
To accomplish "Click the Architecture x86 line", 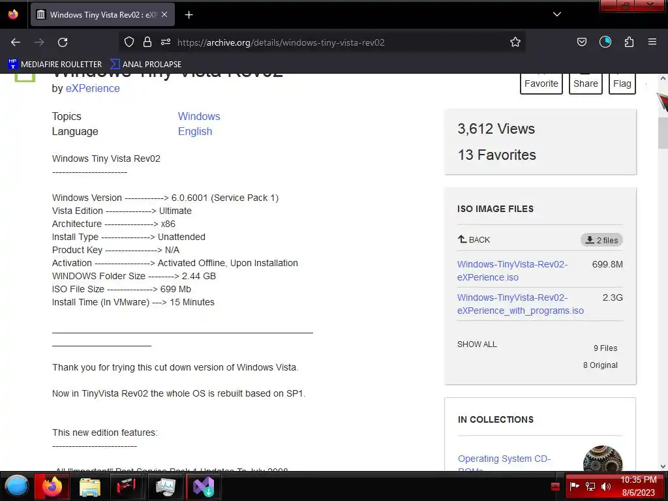I will point(114,224).
